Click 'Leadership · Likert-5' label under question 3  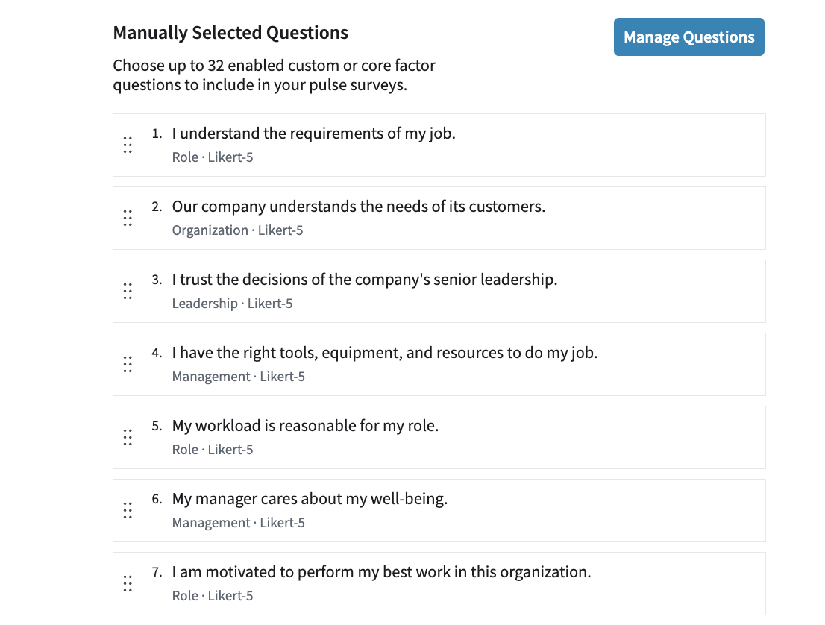(232, 304)
